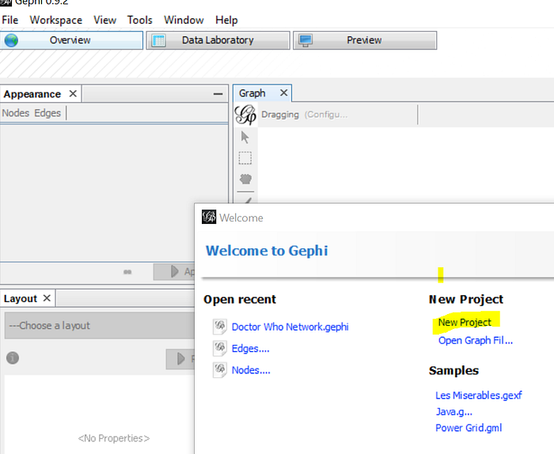
Task: Open the recent Nodes file
Action: tap(251, 370)
